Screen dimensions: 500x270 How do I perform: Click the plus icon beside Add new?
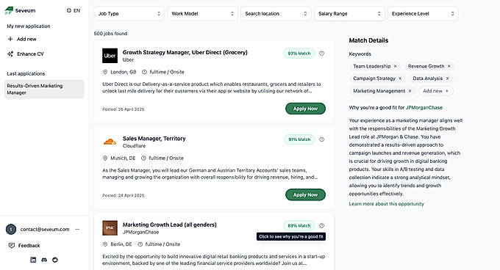coord(10,39)
